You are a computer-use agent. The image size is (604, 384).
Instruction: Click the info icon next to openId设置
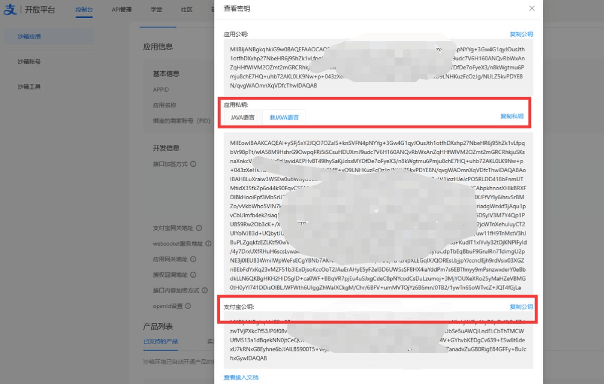(188, 306)
